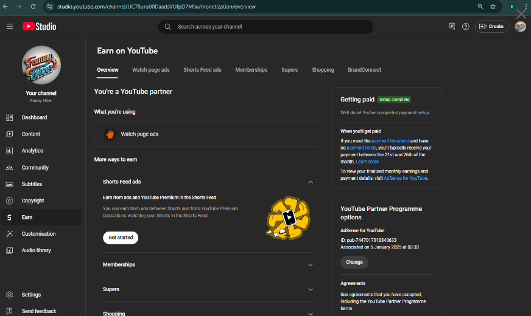Reload the page with browser refresh
The image size is (531, 316).
coord(33,7)
